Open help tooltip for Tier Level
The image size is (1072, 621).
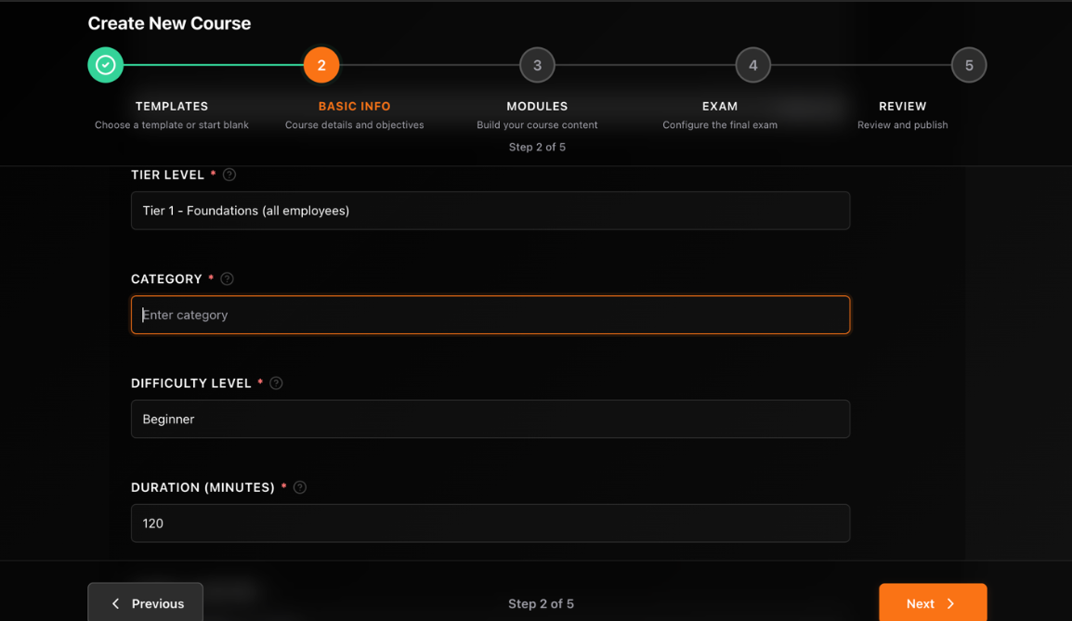coord(229,174)
